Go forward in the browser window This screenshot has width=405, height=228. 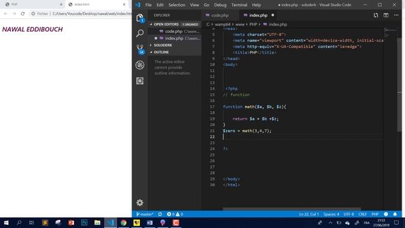click(x=14, y=13)
